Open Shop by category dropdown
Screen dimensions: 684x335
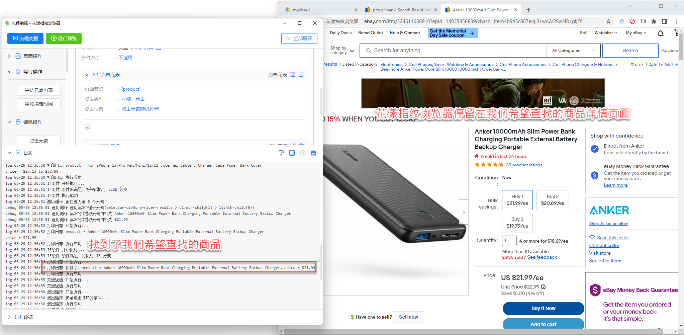tap(342, 51)
